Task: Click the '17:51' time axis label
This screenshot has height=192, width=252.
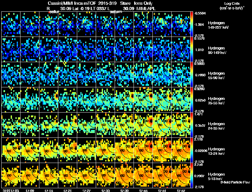Action: point(163,190)
